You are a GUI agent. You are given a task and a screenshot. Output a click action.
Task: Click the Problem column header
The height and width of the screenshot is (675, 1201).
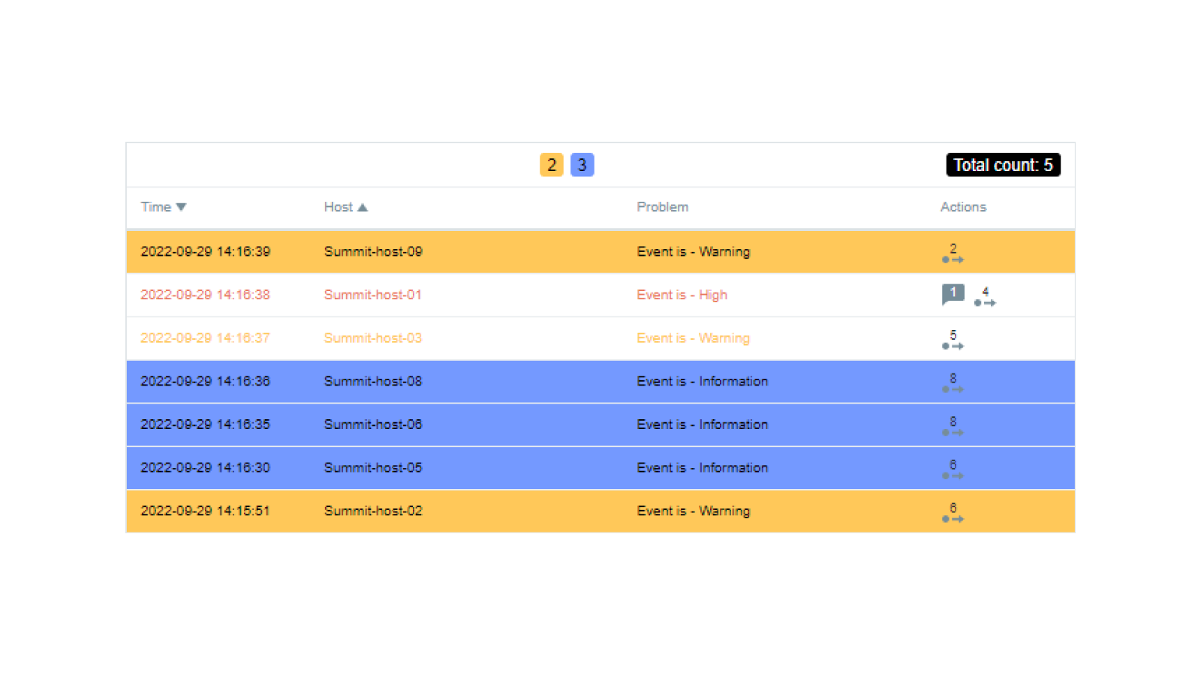point(662,207)
